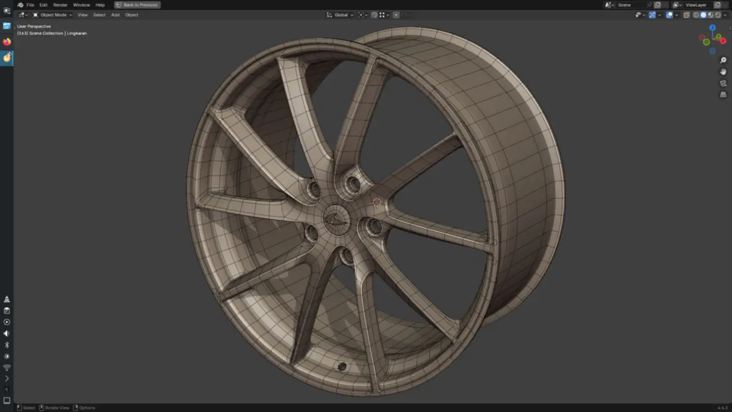Open the Help menu
732x412 pixels.
(x=100, y=5)
